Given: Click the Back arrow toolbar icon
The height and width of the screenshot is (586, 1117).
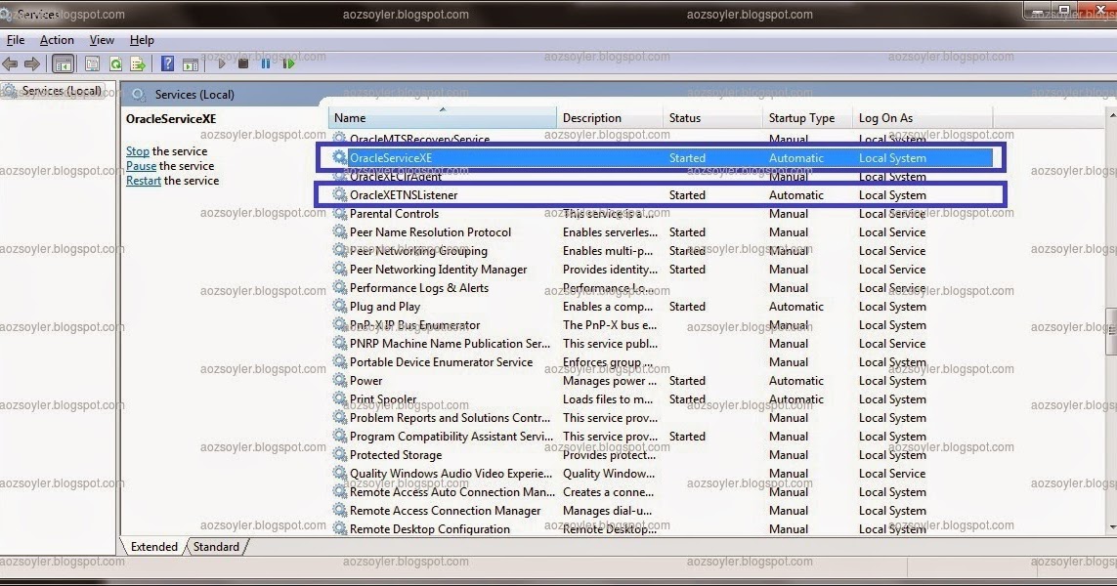Looking at the screenshot, I should (10, 64).
